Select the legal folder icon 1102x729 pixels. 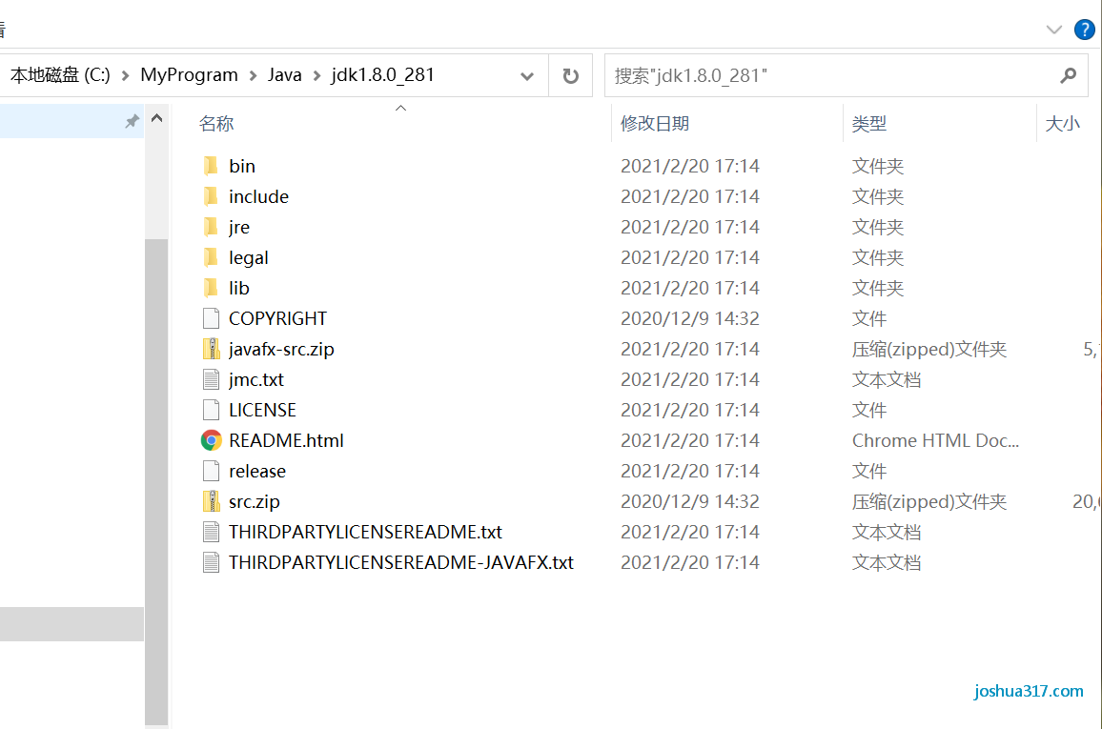[210, 257]
